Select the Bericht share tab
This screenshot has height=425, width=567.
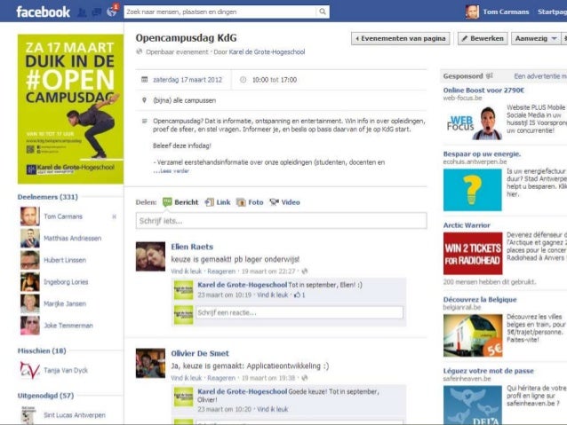click(187, 202)
